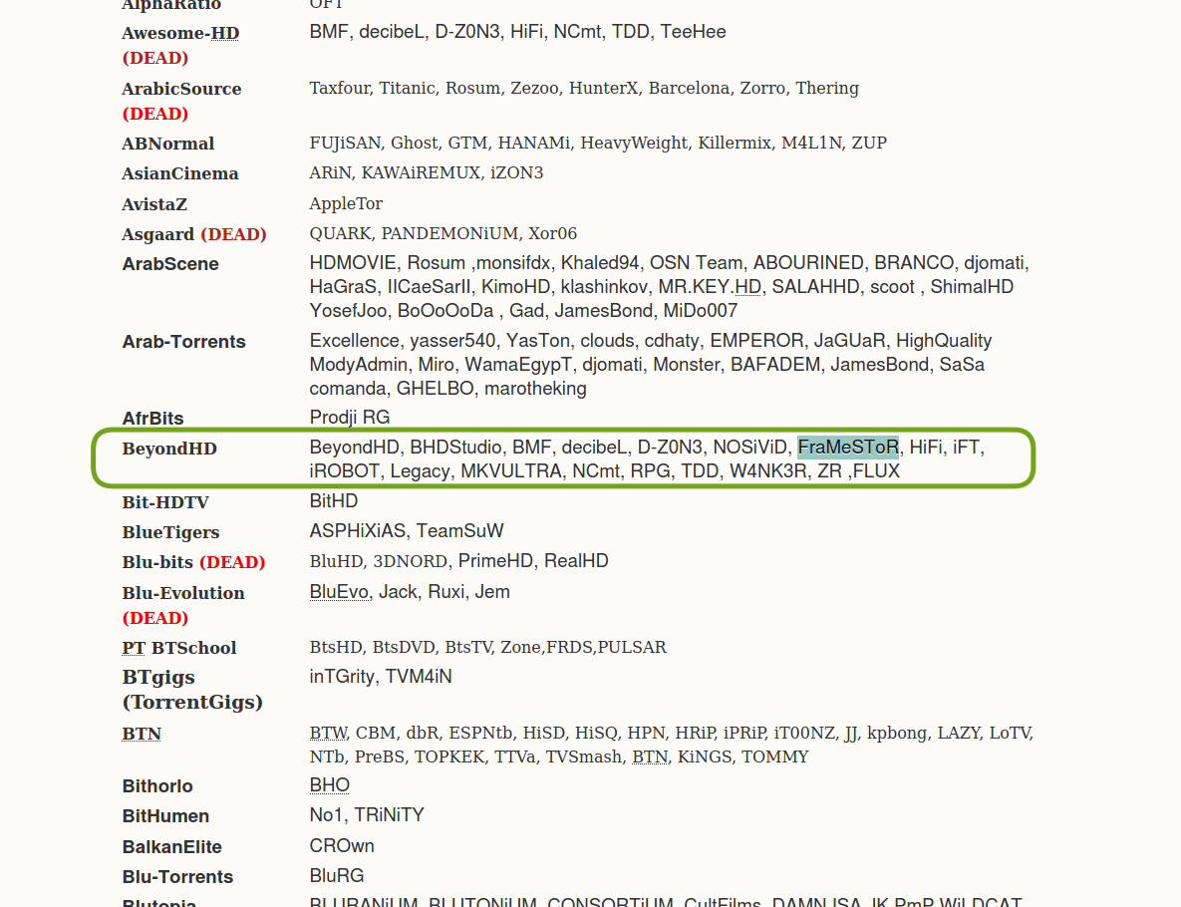The image size is (1181, 907).
Task: Select the marotheking group name
Action: [535, 389]
